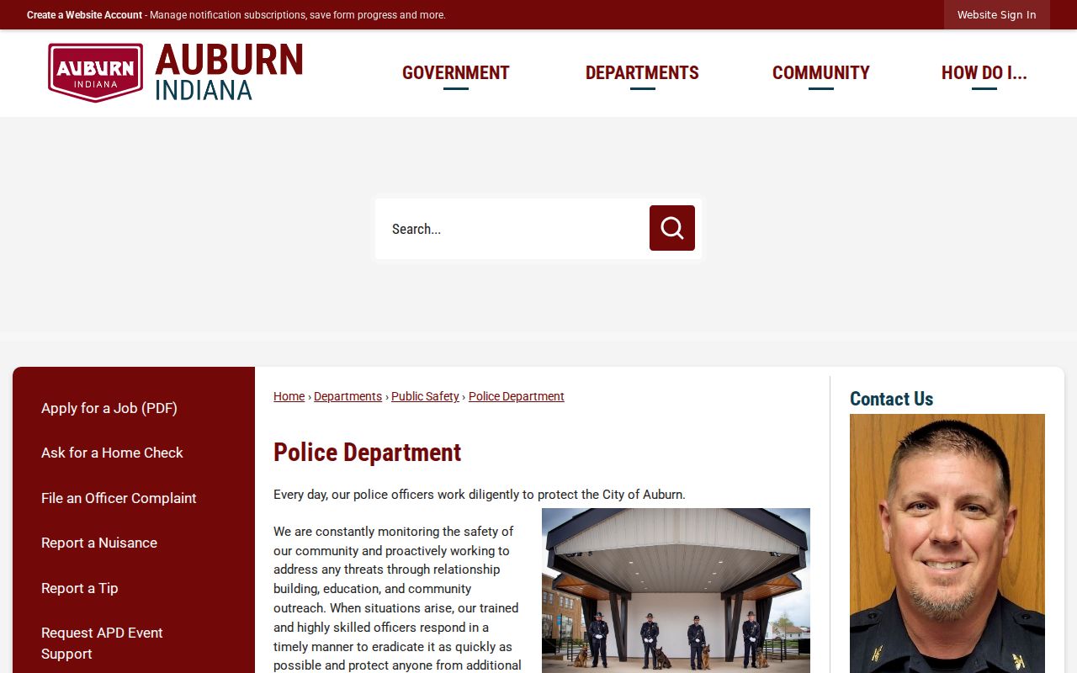Open the Community menu
1077x673 pixels.
[821, 73]
